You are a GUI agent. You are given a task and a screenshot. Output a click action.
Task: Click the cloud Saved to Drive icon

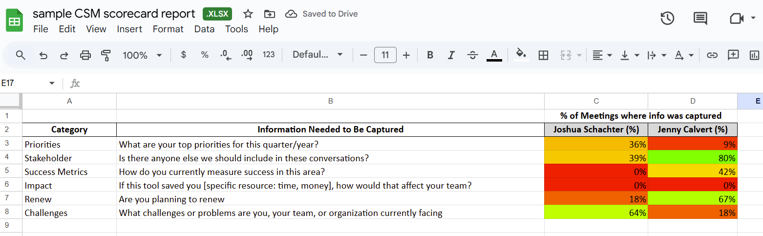(x=291, y=14)
